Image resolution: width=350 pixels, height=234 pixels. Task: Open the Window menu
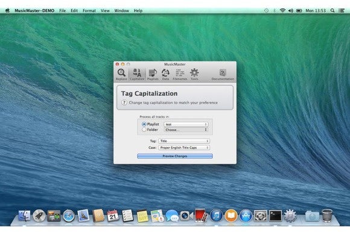click(x=122, y=10)
